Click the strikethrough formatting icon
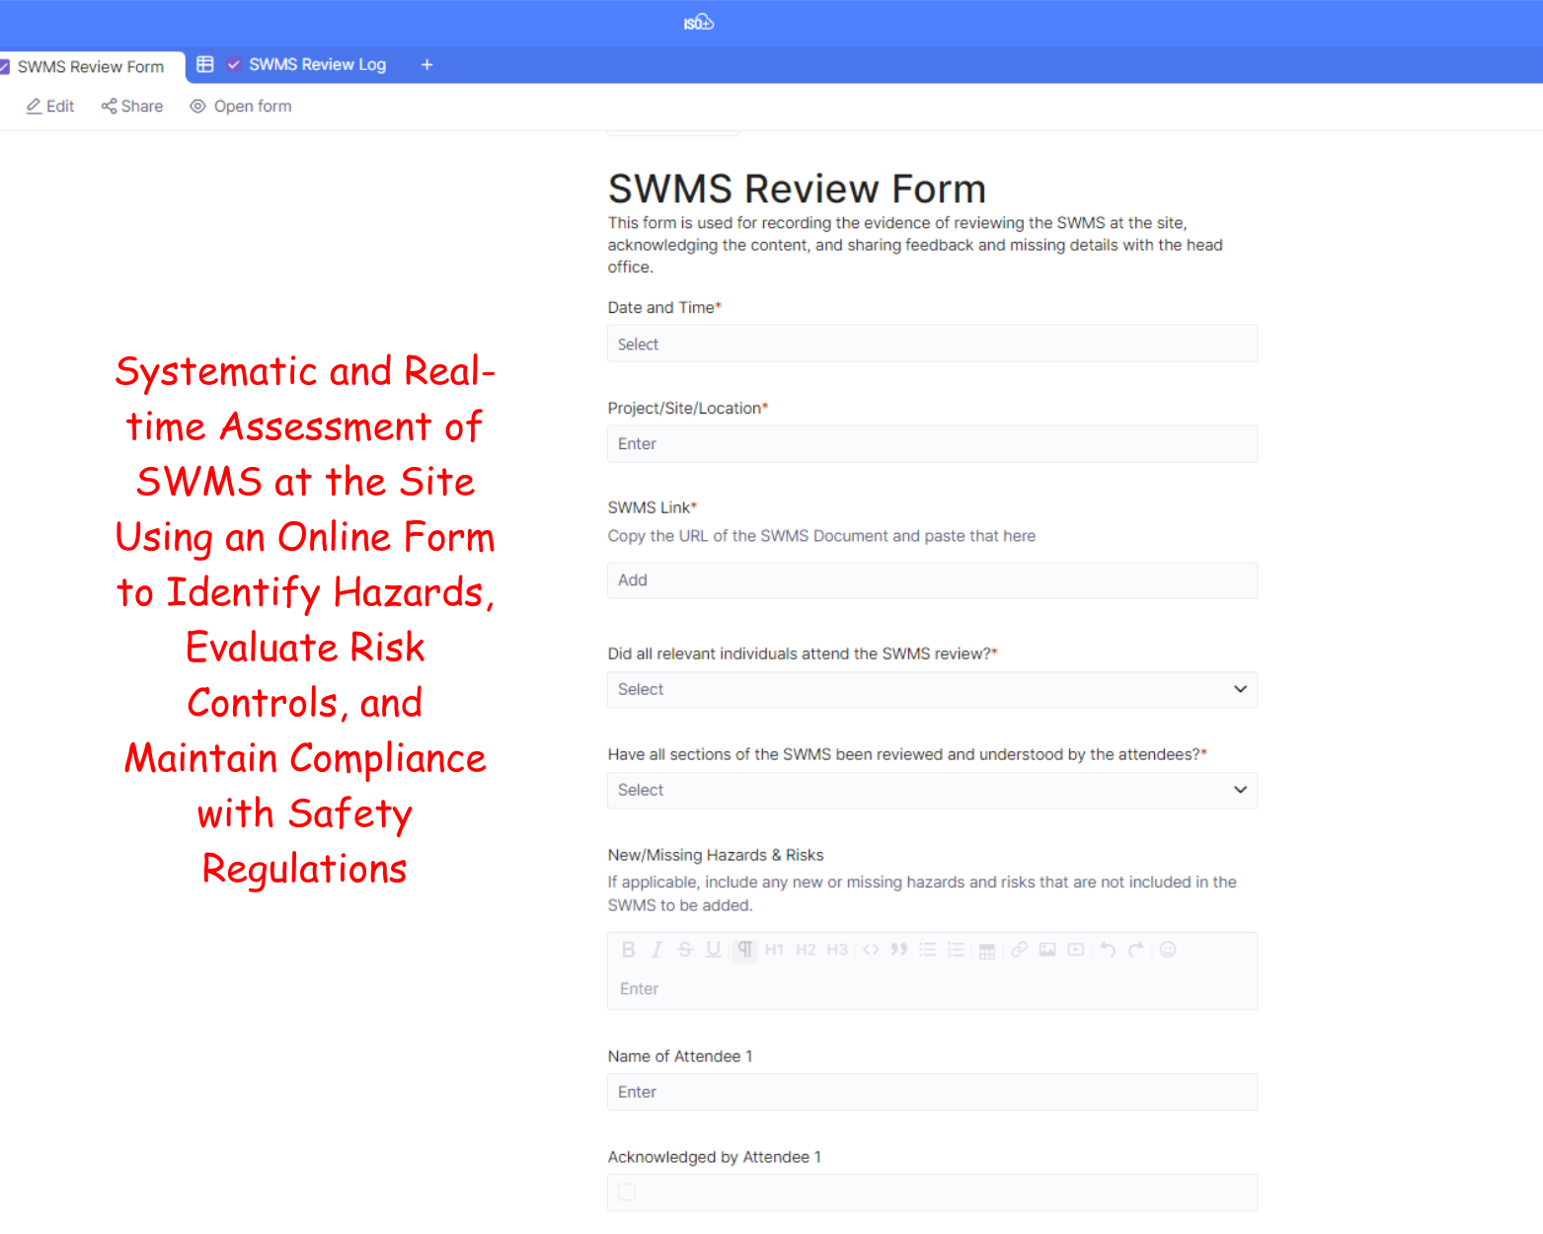The height and width of the screenshot is (1234, 1543). [685, 950]
